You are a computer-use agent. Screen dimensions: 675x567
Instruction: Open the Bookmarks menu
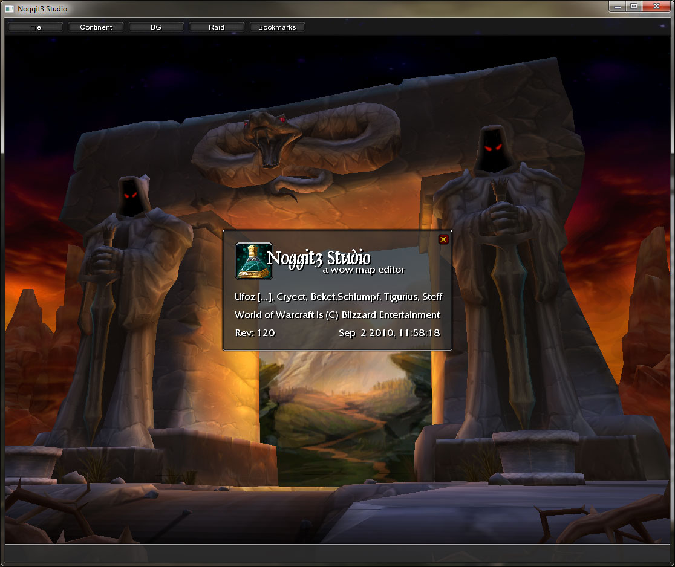[277, 27]
